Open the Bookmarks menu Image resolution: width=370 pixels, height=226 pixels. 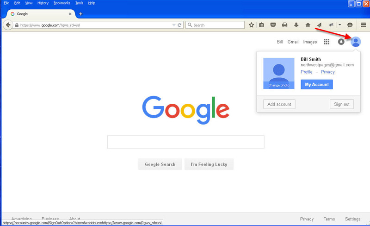[62, 3]
